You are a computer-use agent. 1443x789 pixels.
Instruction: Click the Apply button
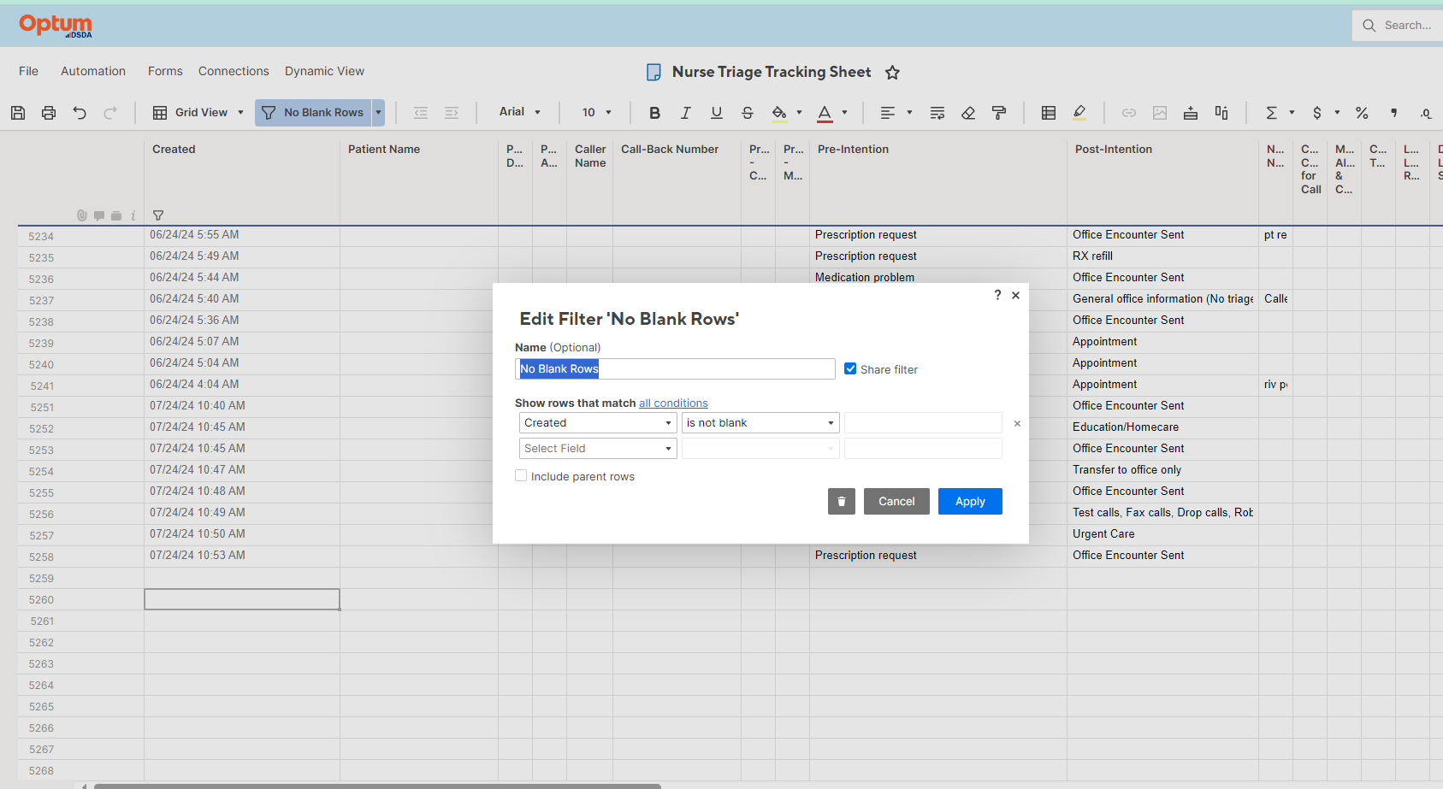[x=970, y=502]
